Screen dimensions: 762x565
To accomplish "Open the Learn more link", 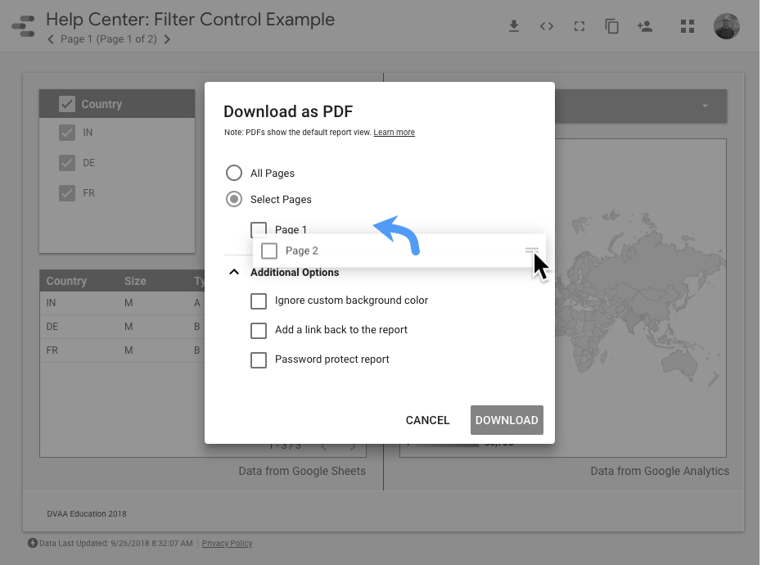I will pos(394,132).
